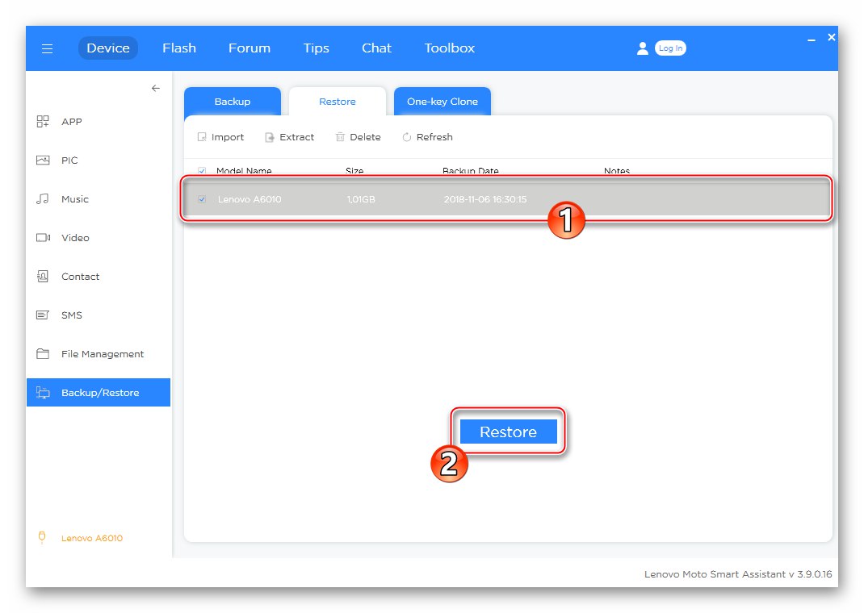This screenshot has height=613, width=864.
Task: Close the Smart Assistant window
Action: click(832, 37)
